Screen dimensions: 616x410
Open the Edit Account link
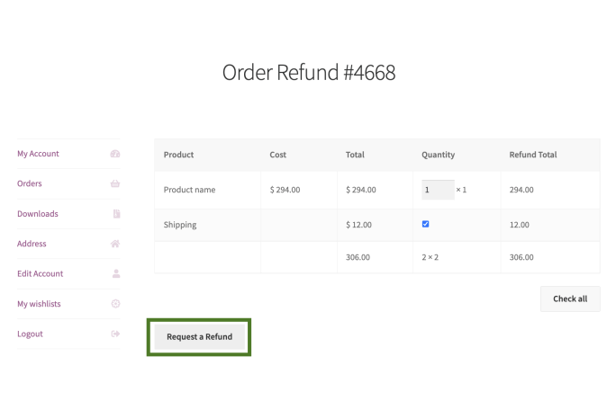41,273
